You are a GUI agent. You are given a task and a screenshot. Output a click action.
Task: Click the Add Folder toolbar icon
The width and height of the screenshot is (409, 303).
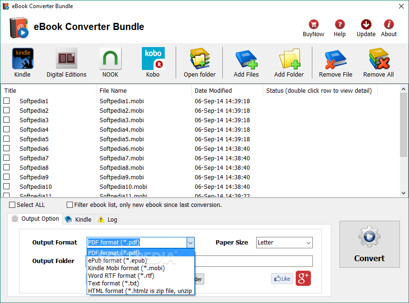(289, 62)
